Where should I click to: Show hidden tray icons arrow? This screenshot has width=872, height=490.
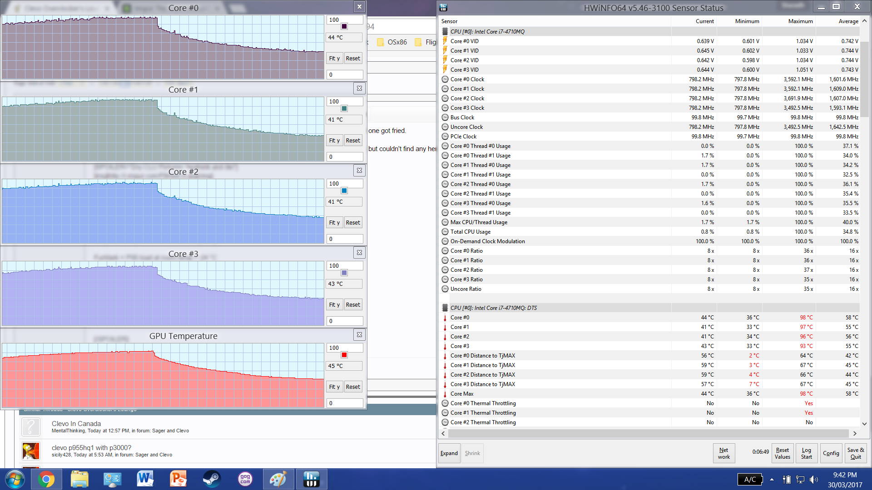[x=772, y=480]
